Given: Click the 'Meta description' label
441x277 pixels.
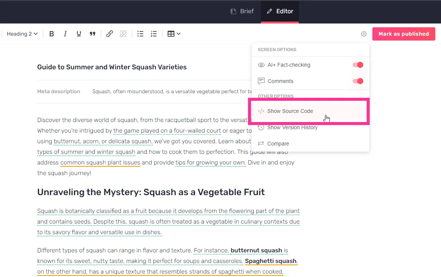Looking at the screenshot, I should coord(58,91).
